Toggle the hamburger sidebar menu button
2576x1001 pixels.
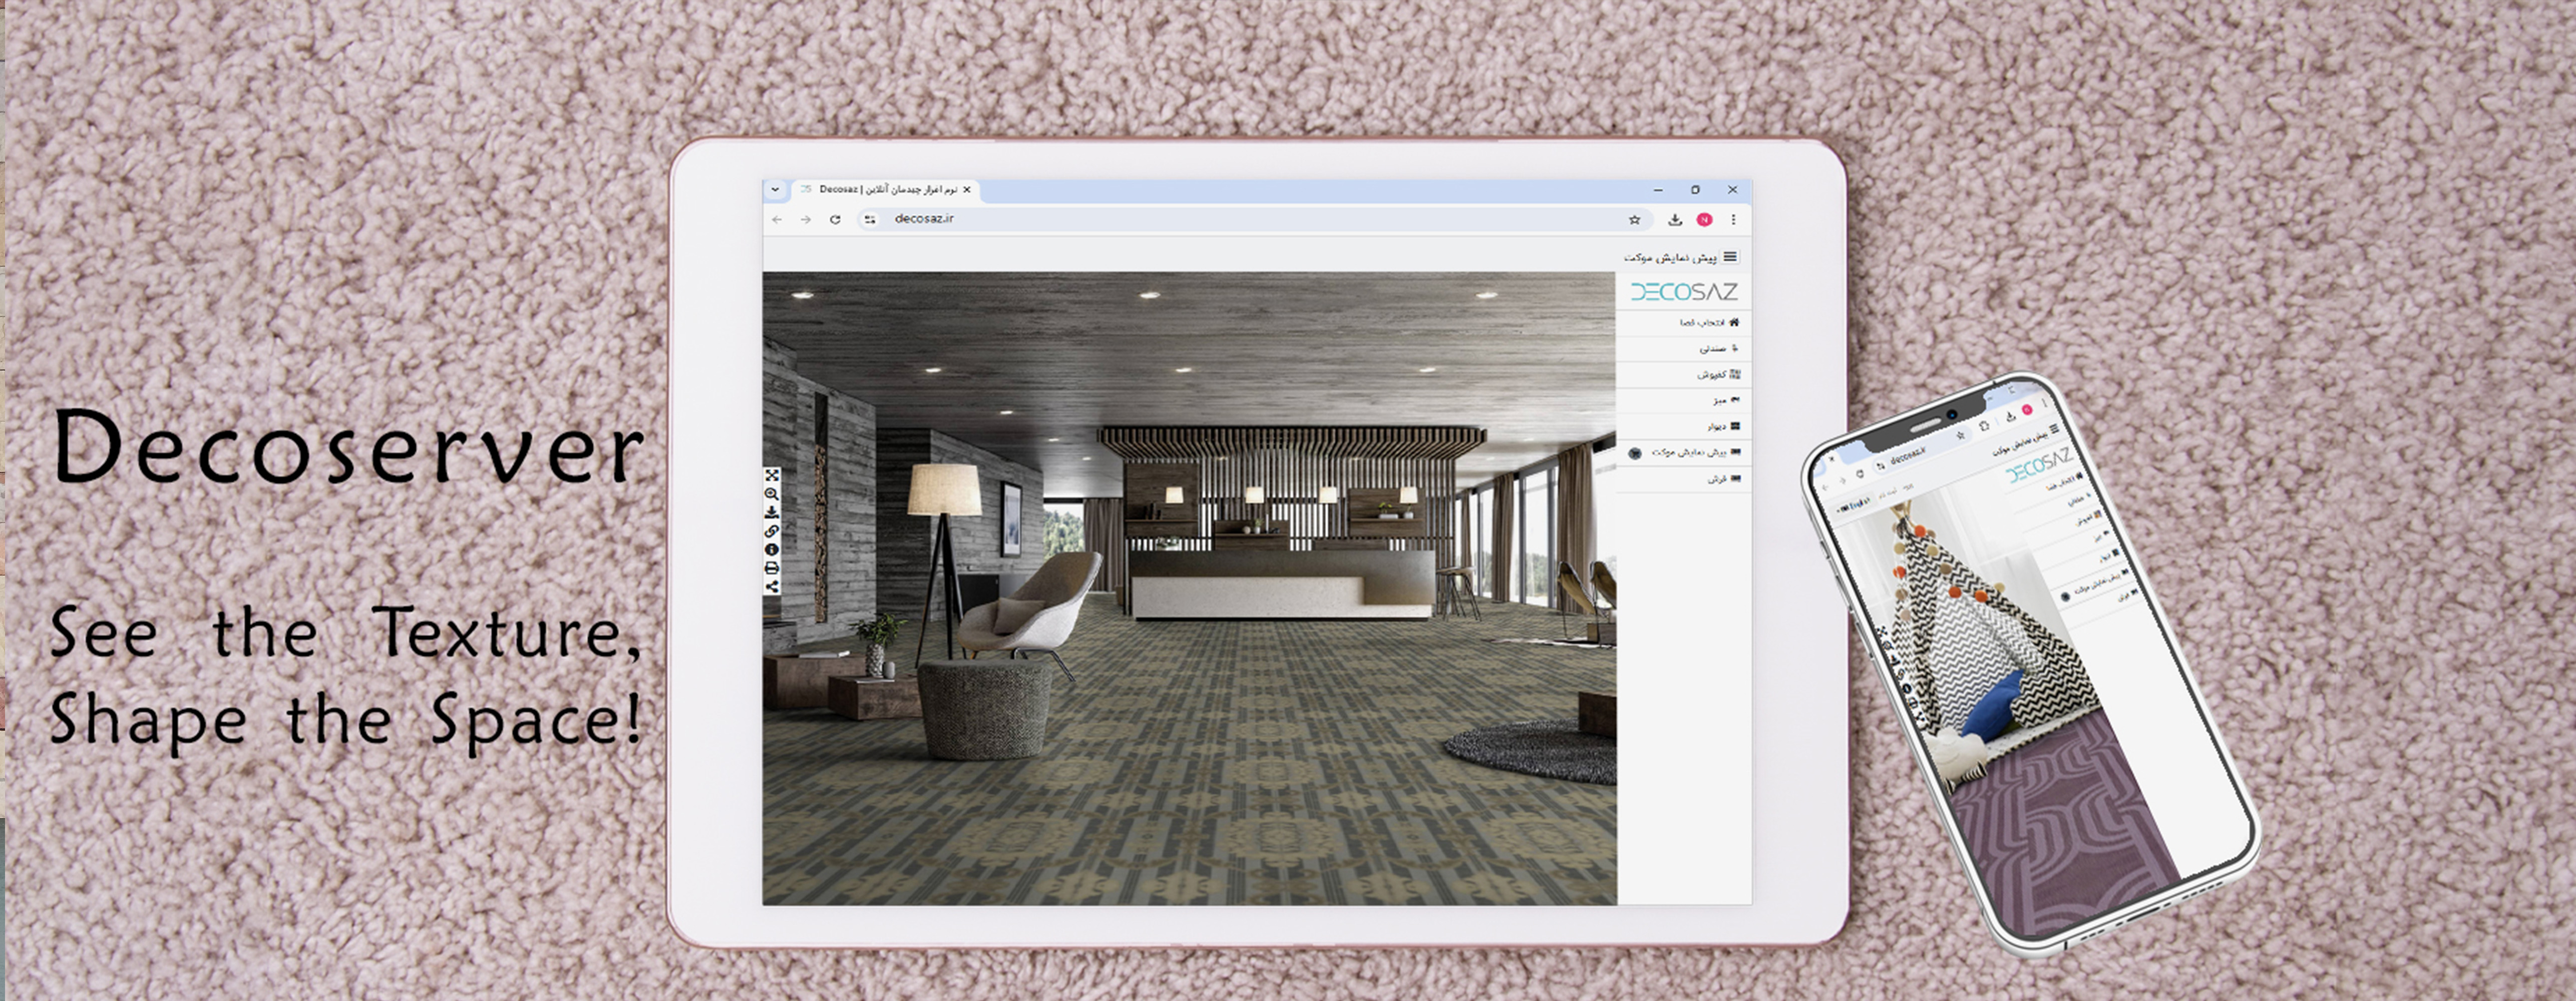1730,257
